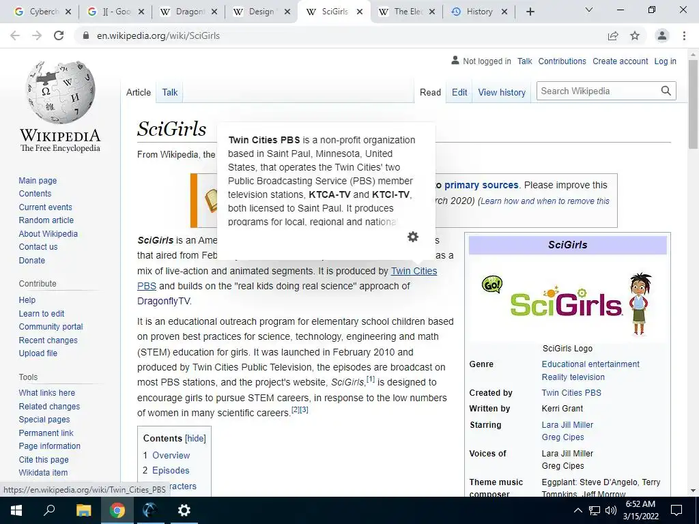Select the Read tab
Viewport: 699px width, 524px height.
point(430,92)
